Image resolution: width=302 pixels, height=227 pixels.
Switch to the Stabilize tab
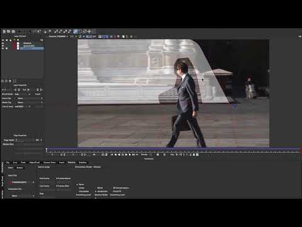[82, 163]
